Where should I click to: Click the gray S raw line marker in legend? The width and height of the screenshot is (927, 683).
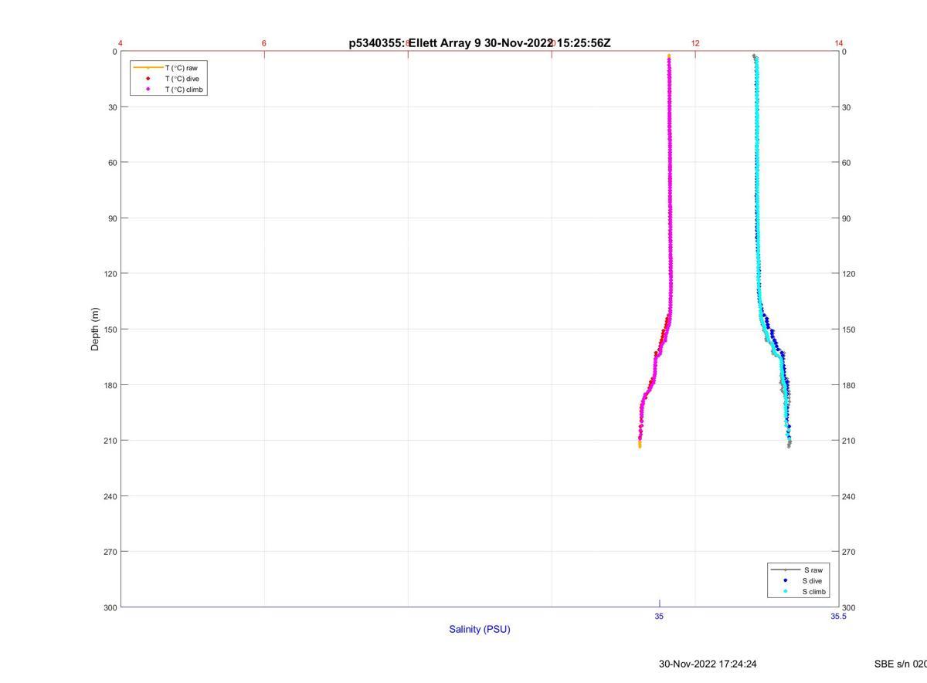point(785,570)
